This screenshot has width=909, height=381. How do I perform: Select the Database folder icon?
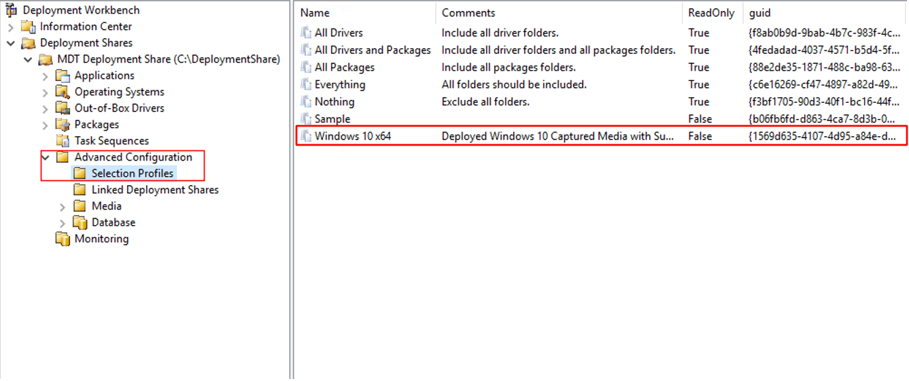coord(80,222)
